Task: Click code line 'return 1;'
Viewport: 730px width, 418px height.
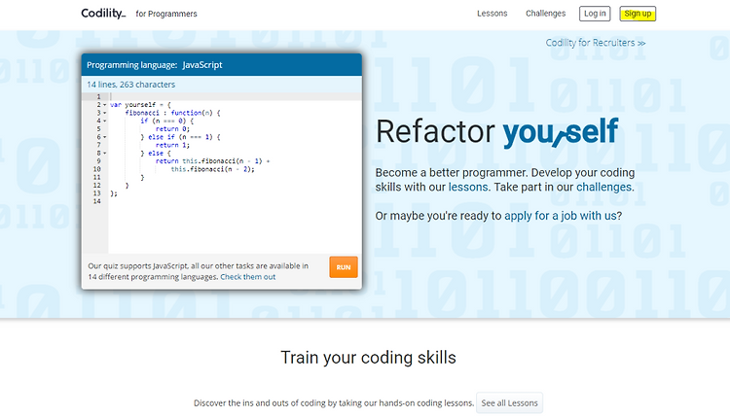Action: coord(172,145)
